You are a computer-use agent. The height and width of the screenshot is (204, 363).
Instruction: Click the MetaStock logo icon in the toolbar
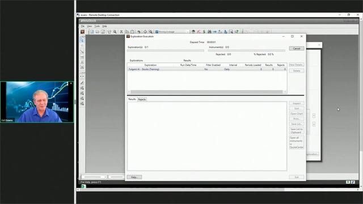point(83,32)
